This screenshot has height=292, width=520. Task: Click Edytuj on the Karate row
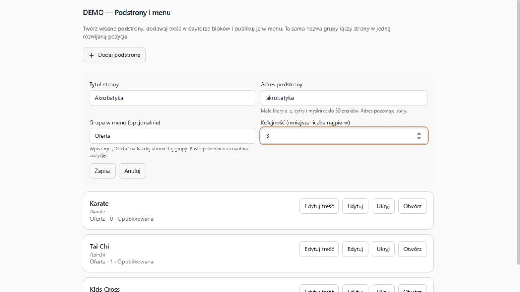click(x=355, y=206)
